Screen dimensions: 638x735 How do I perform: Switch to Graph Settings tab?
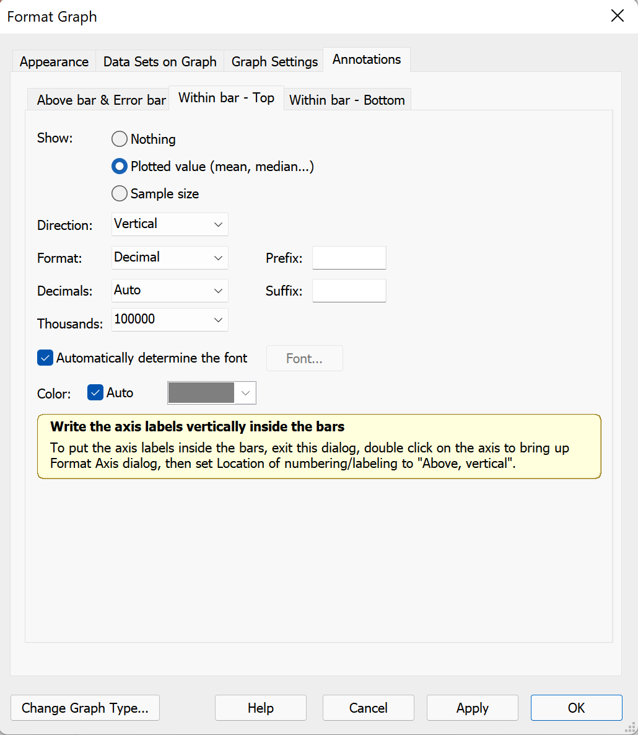[x=274, y=61]
